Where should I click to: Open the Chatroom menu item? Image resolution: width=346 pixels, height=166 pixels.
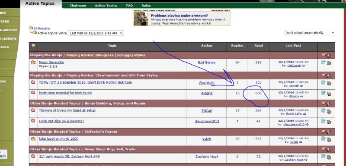[x=78, y=6]
